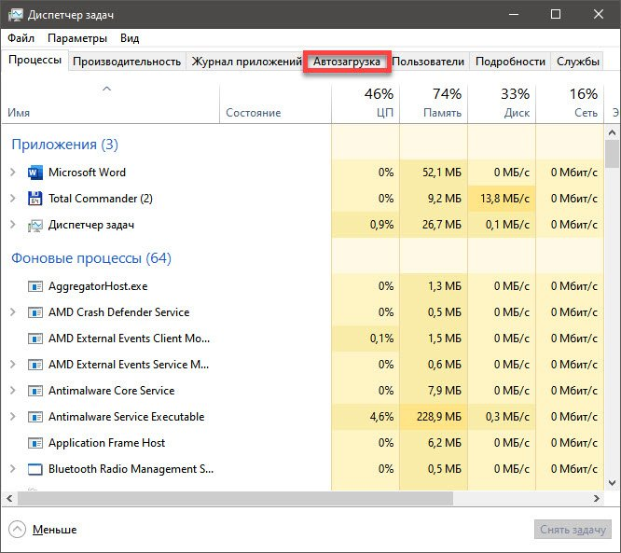Expand the Диспетчер задач process entry
This screenshot has width=621, height=553.
point(13,225)
